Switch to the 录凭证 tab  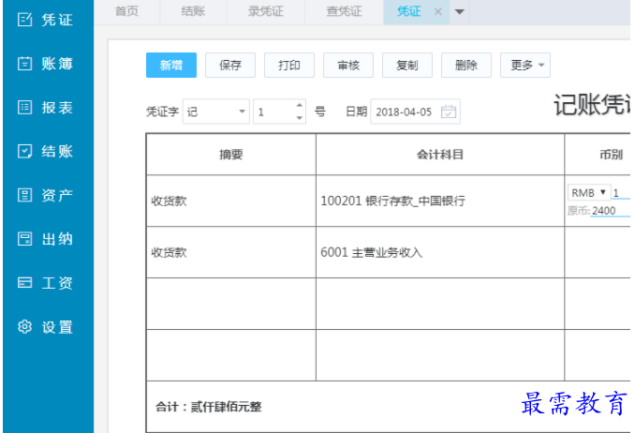[x=266, y=11]
